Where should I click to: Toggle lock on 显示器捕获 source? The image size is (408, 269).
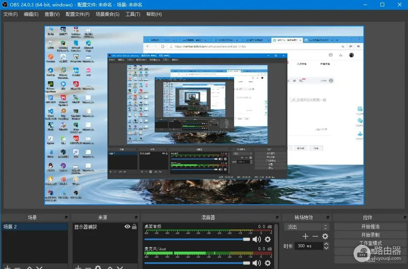(134, 227)
